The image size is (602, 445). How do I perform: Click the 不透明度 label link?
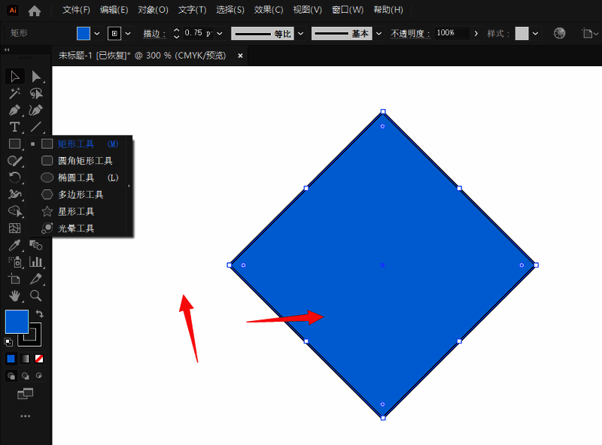point(411,34)
